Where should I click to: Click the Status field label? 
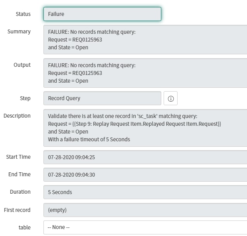[x=23, y=14]
